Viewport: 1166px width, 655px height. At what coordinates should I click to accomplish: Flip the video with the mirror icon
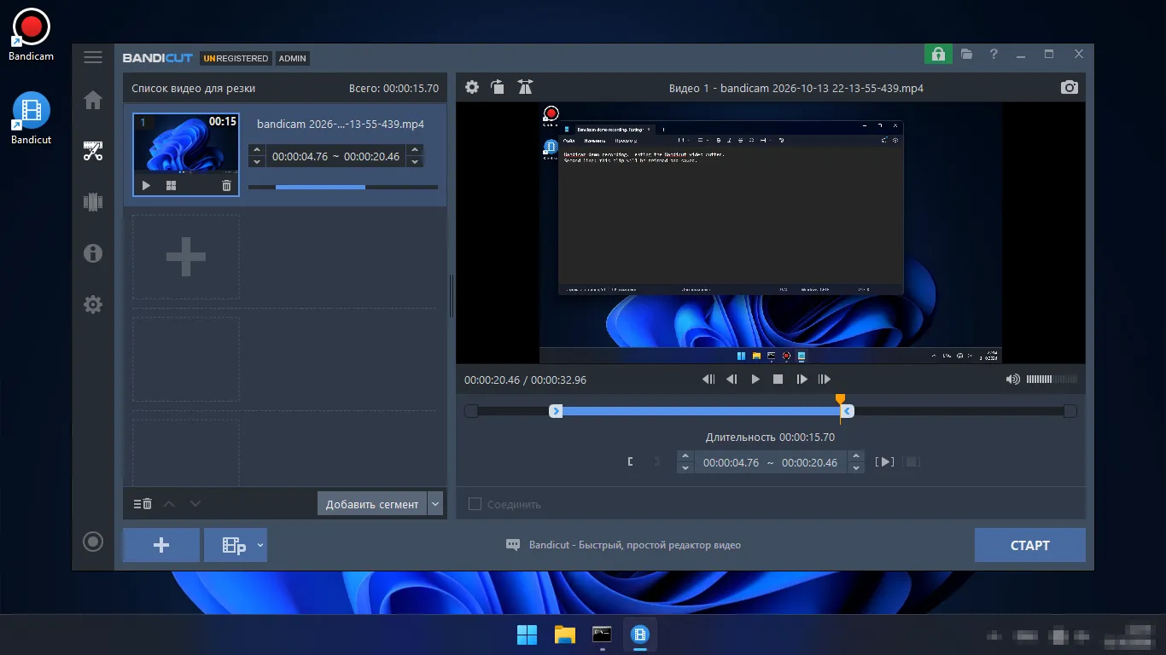(525, 87)
